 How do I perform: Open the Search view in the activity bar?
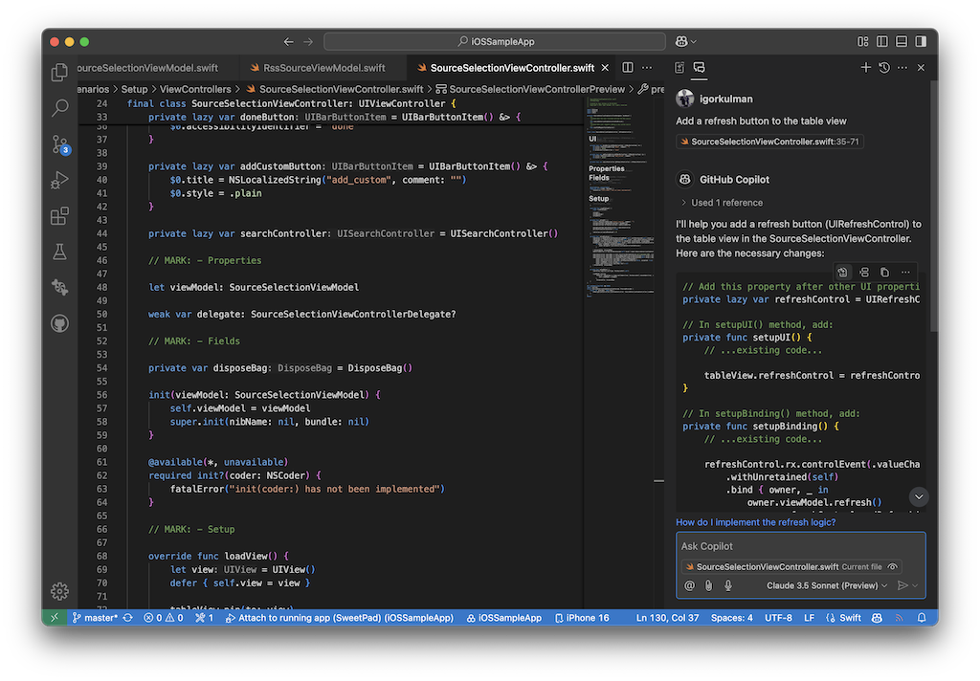tap(59, 107)
